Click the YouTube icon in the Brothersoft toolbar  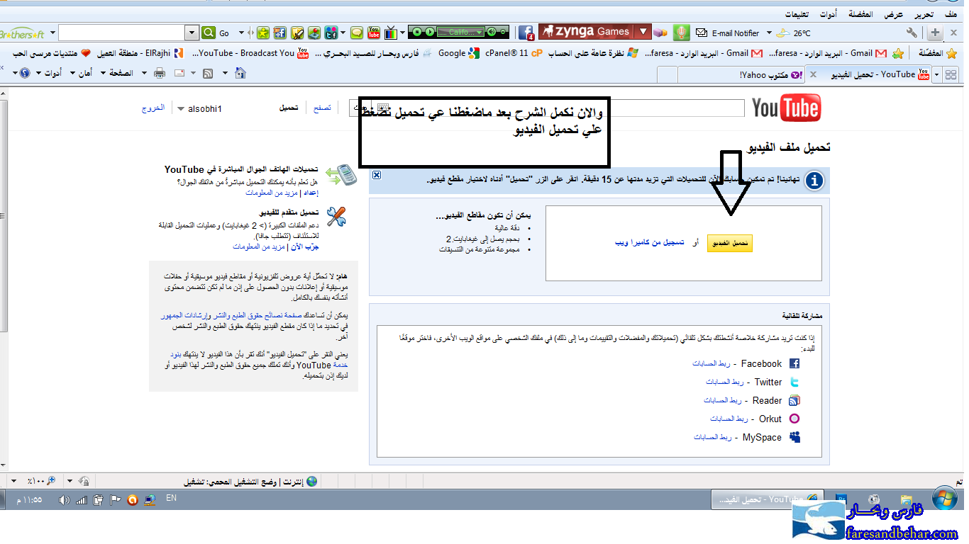(x=374, y=33)
